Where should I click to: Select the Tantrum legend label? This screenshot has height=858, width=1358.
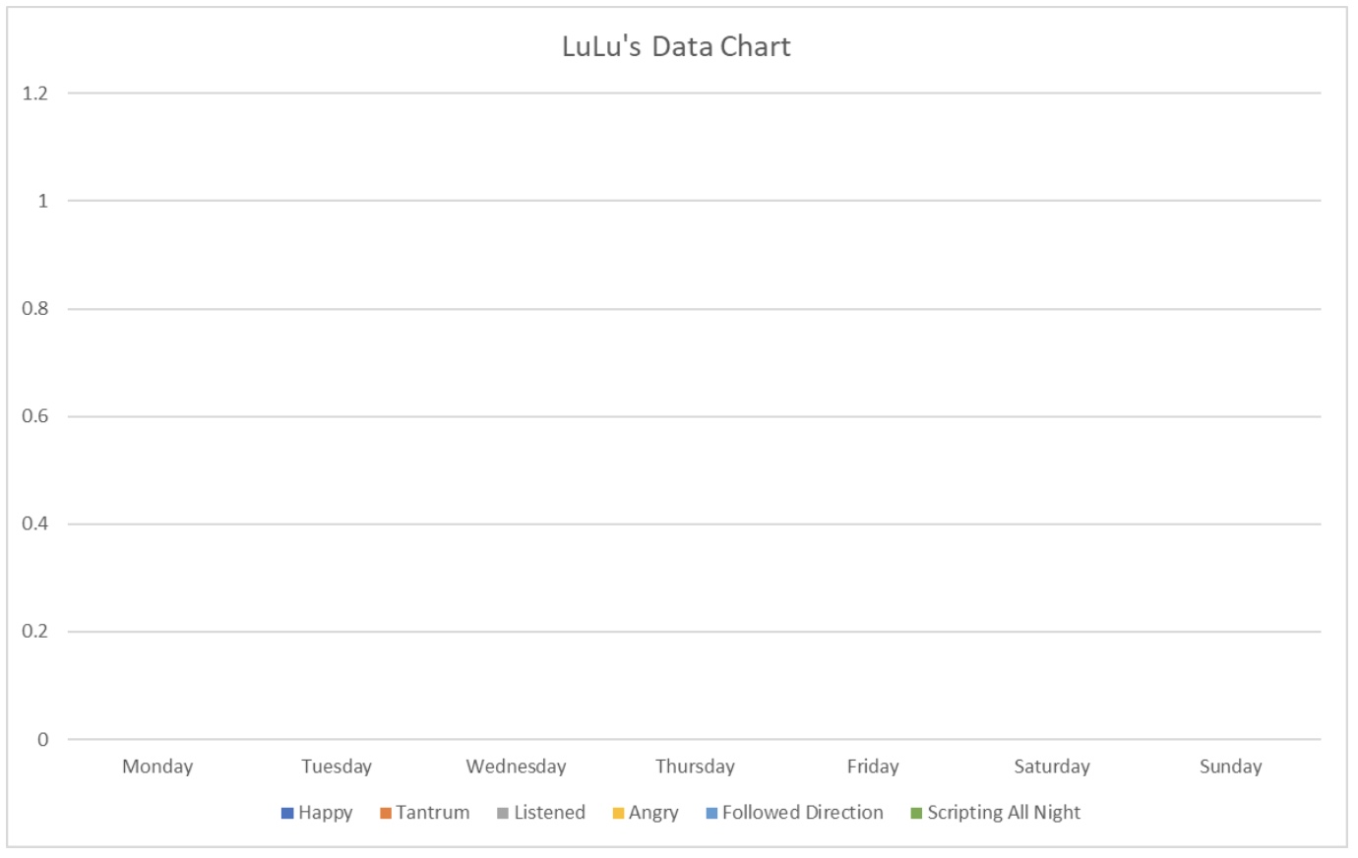433,813
